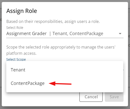Click "Assignment Grader" text in role selector
130x109 pixels.
[x=26, y=34]
